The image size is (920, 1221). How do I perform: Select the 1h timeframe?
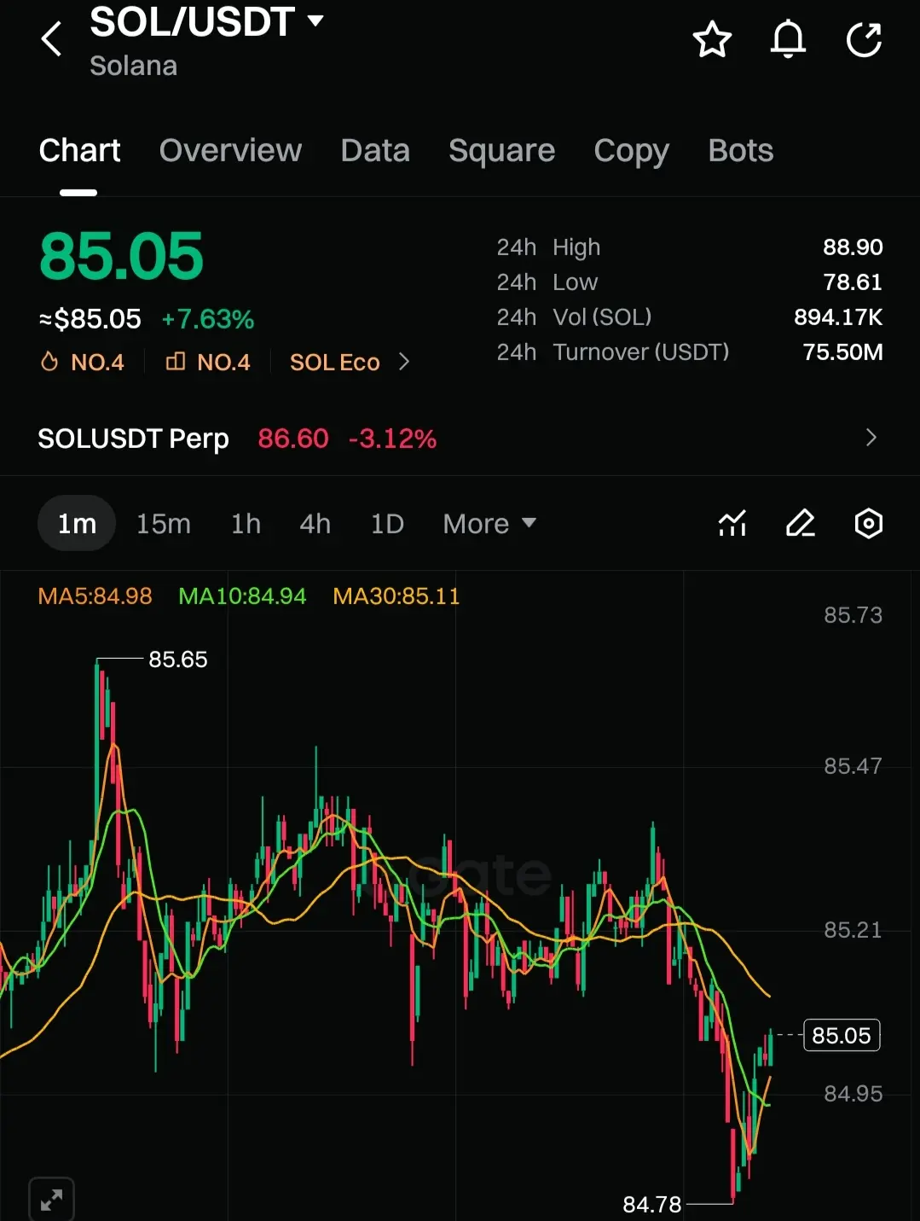tap(246, 523)
